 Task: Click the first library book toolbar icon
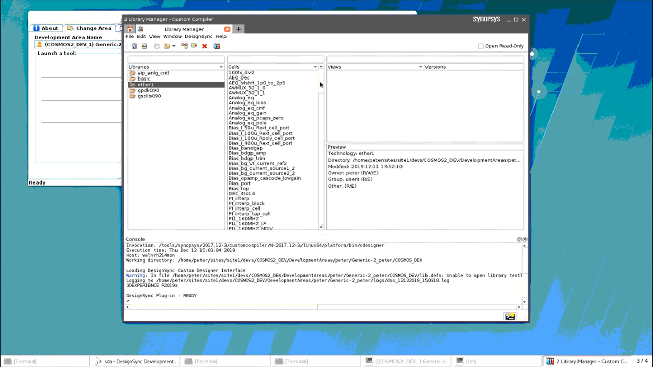pos(135,46)
